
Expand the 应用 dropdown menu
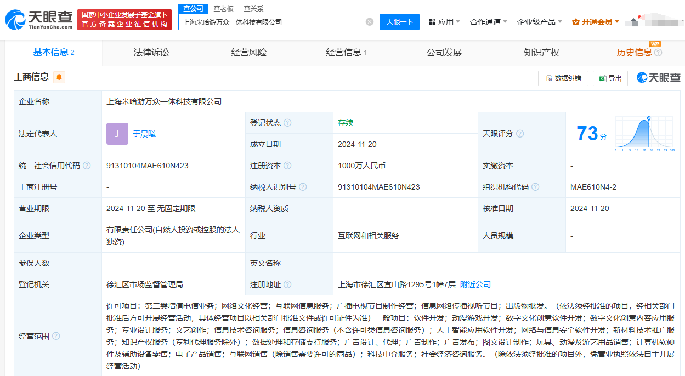point(444,22)
